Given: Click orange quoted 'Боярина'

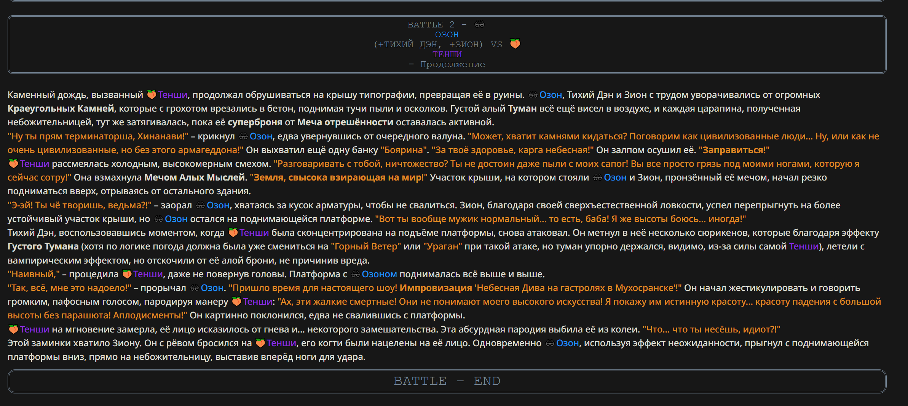Looking at the screenshot, I should (404, 150).
